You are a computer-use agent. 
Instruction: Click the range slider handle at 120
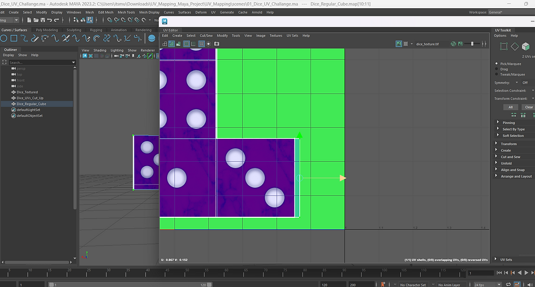[x=210, y=285]
